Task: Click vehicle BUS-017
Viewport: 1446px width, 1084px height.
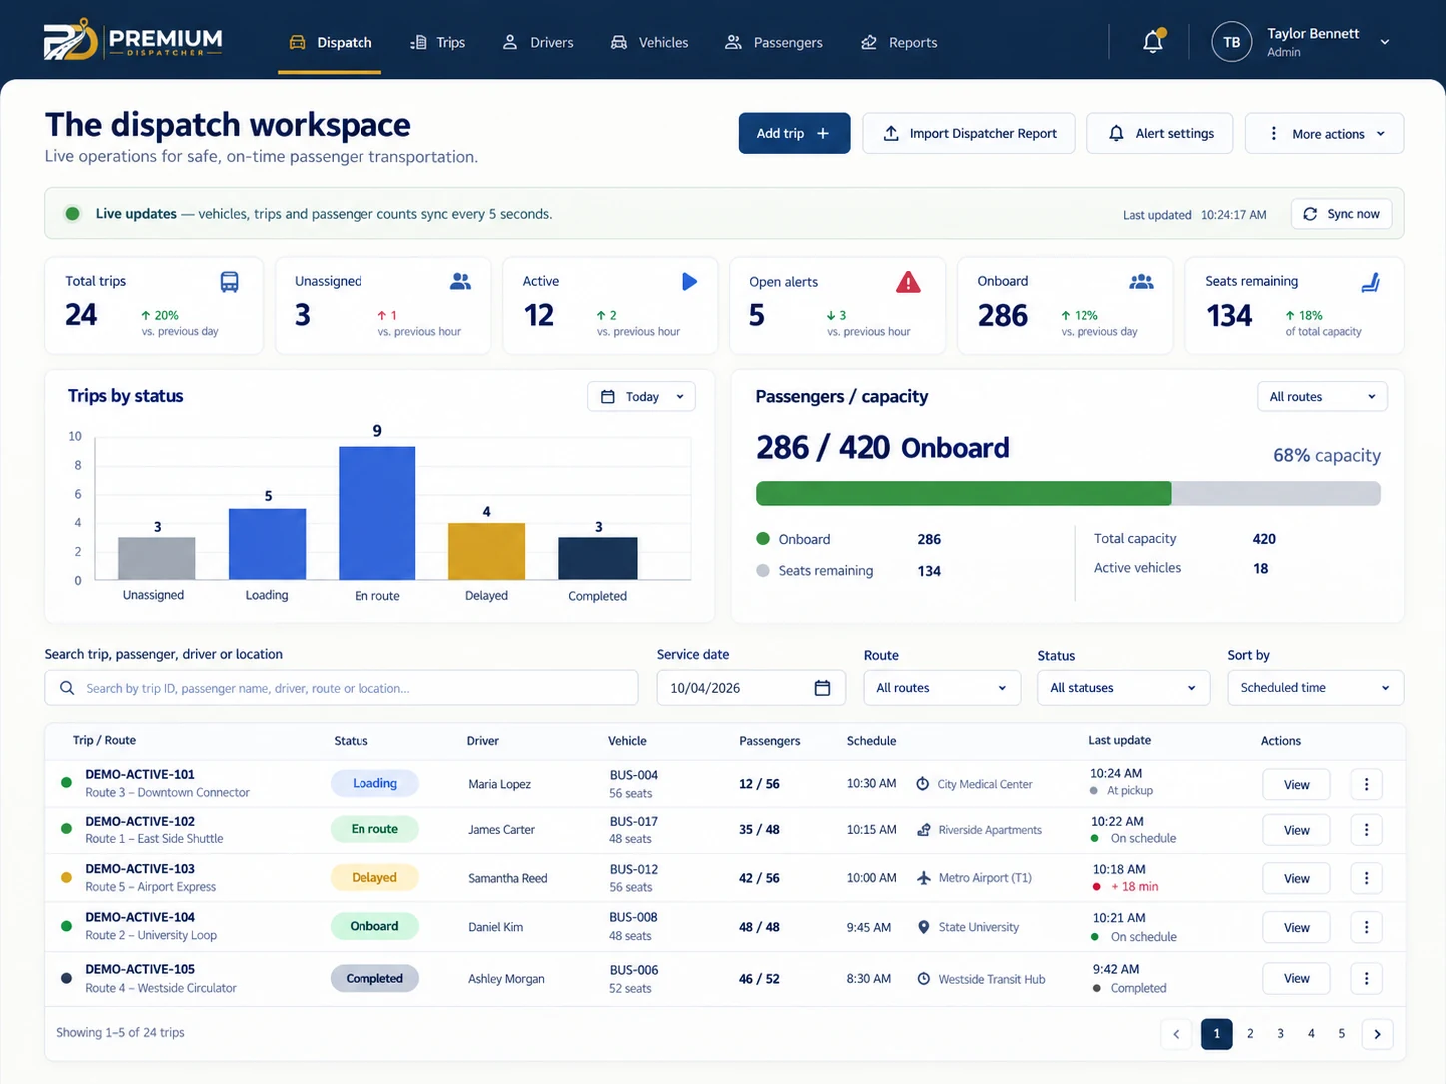Action: pos(634,821)
